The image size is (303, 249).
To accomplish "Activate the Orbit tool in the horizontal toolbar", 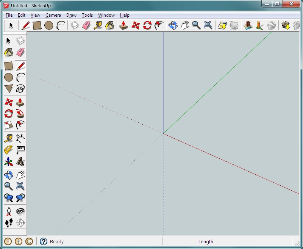I will 173,25.
